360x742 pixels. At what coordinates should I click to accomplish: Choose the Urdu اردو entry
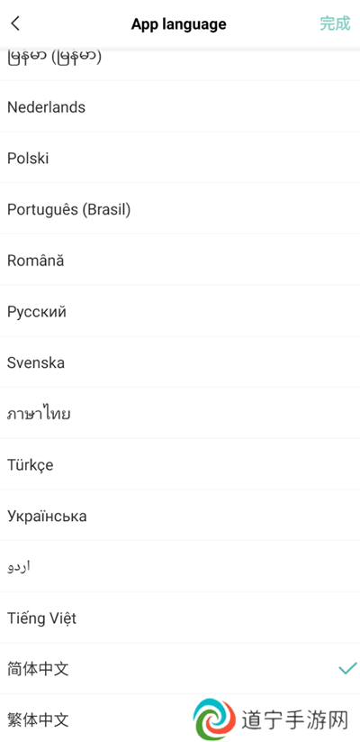point(180,567)
